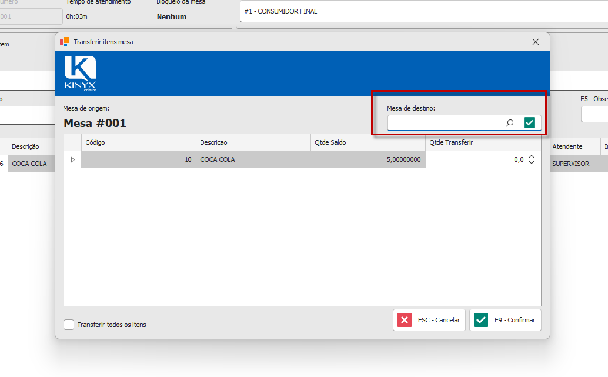
Task: Click the red X icon on ESC - Cancelar
Action: 405,320
